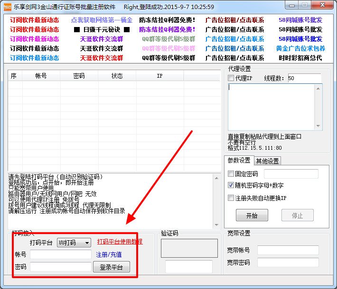337x289 pixels.
Task: Sort by the 帐号 column header
Action: pos(41,76)
